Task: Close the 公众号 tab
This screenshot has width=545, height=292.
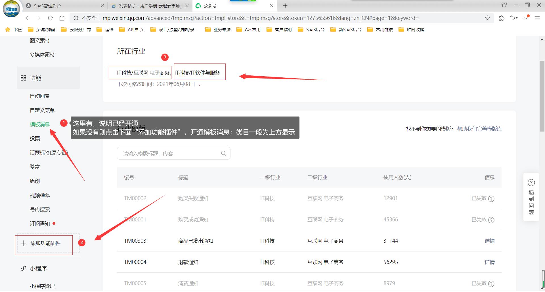Action: click(272, 6)
